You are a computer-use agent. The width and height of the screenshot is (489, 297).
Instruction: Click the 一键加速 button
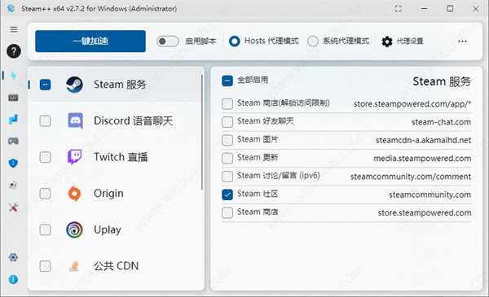[90, 41]
